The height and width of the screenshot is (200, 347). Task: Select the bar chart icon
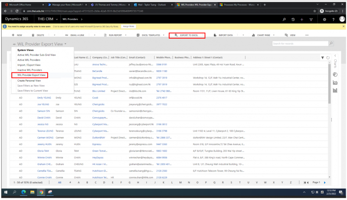[x=335, y=90]
